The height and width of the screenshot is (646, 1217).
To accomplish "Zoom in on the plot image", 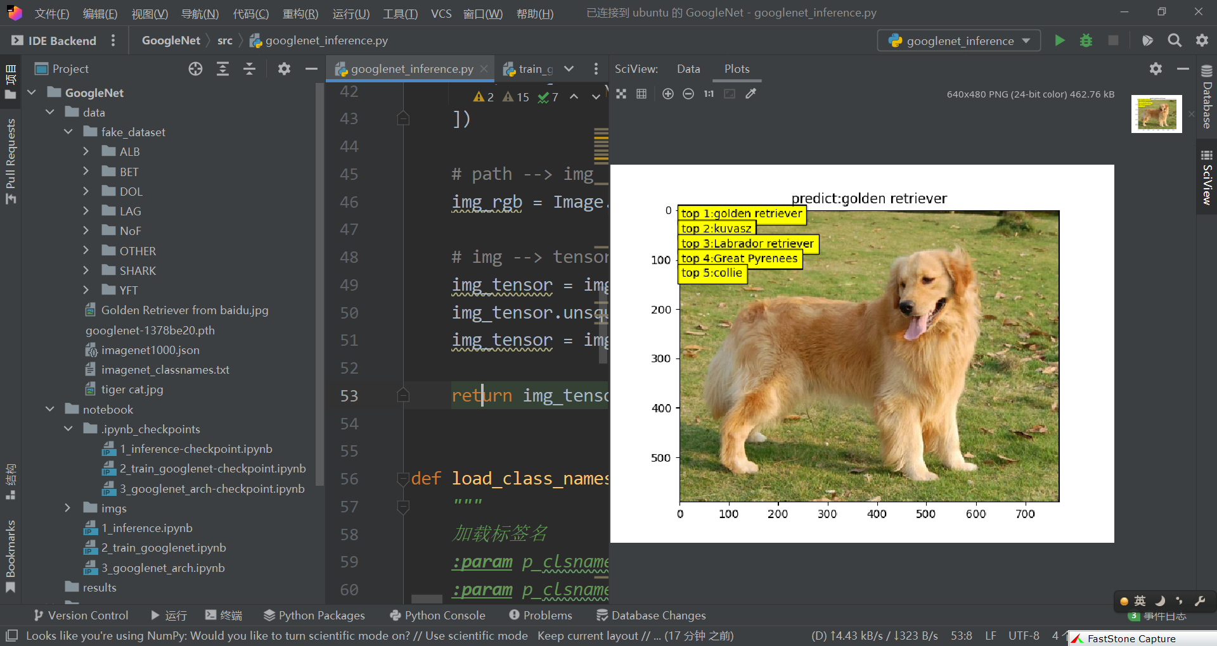I will tap(668, 94).
